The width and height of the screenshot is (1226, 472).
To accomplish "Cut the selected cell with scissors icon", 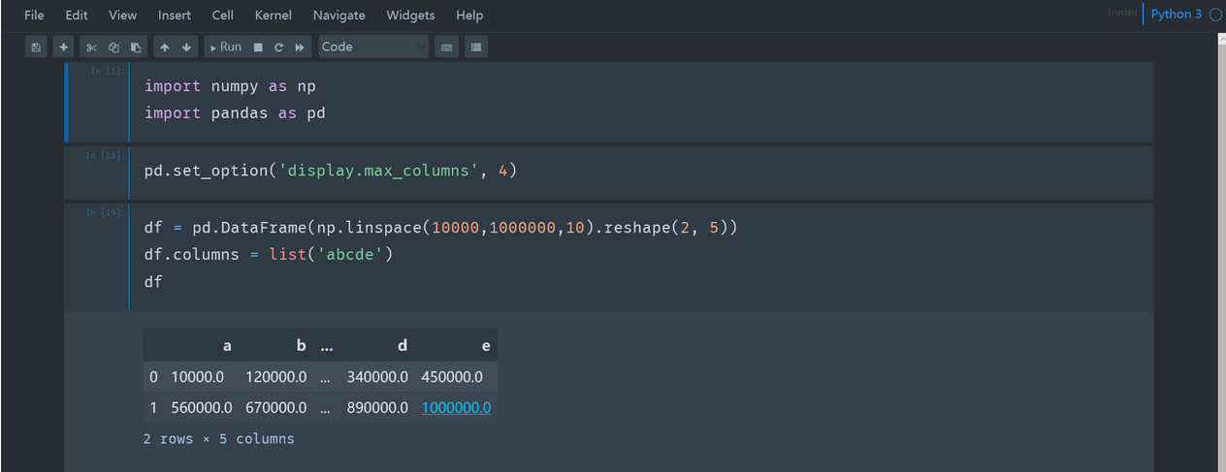I will pos(92,47).
